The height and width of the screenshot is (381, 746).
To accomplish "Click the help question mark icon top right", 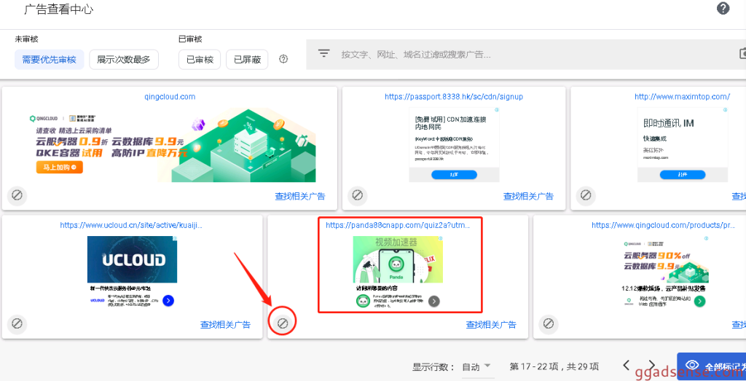I will click(723, 9).
